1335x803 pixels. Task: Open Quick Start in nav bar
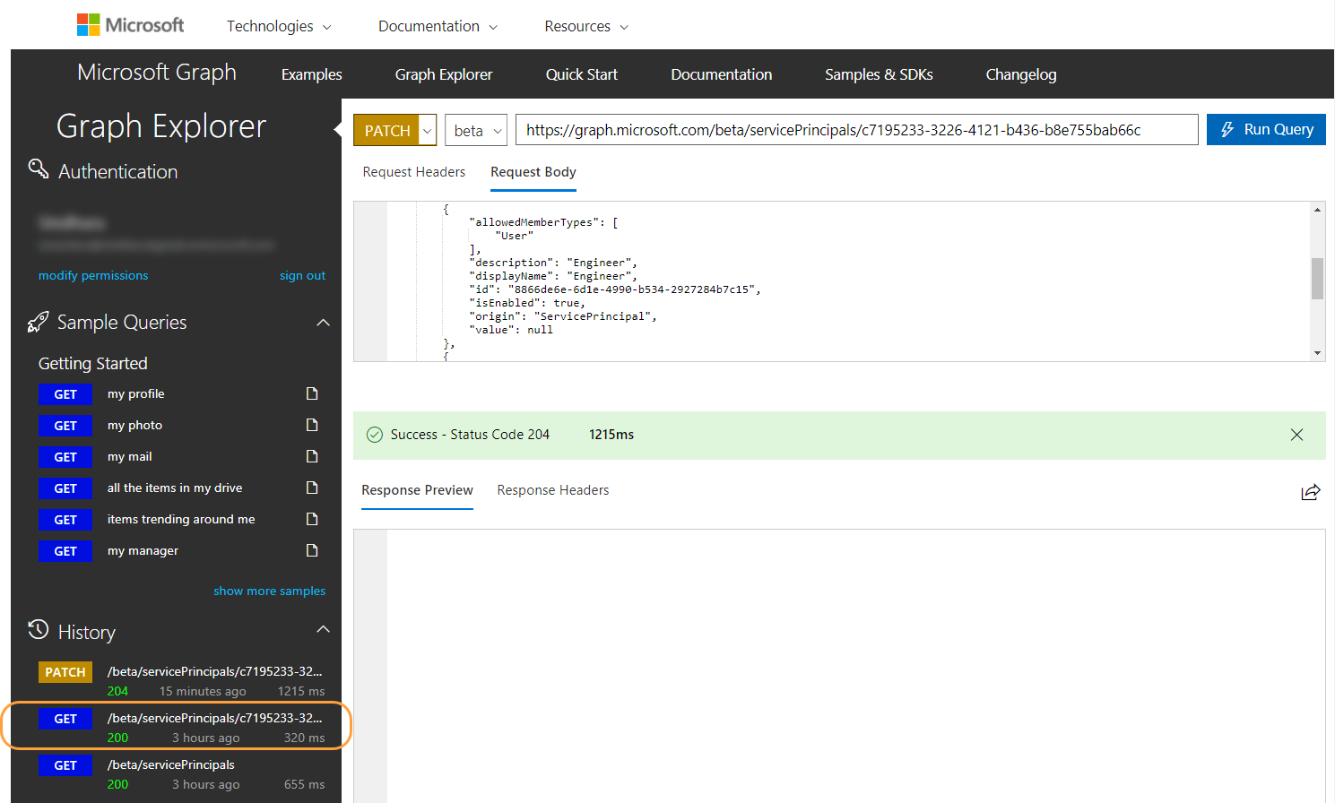(x=582, y=74)
